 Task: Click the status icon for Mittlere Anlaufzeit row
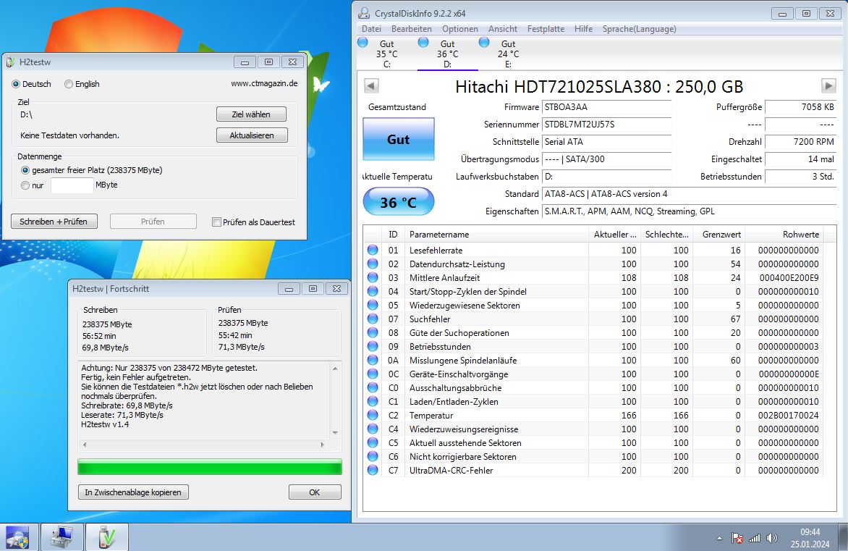point(373,277)
